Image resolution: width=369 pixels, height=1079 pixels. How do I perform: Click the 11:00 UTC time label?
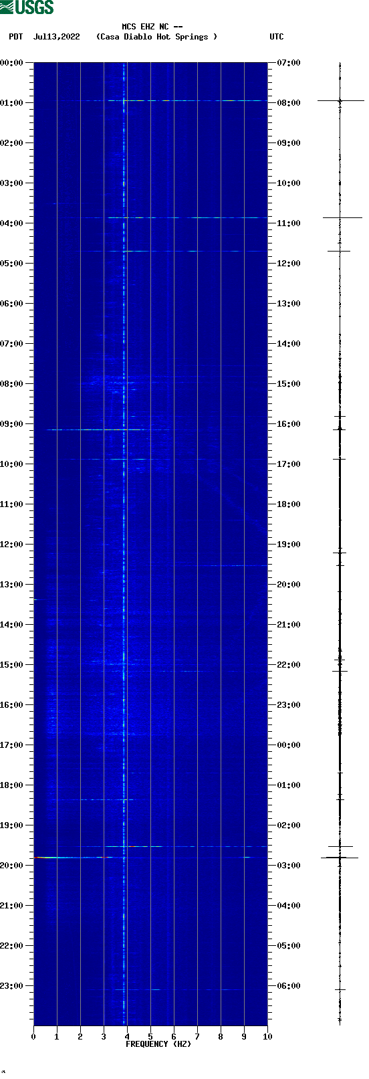(x=289, y=223)
